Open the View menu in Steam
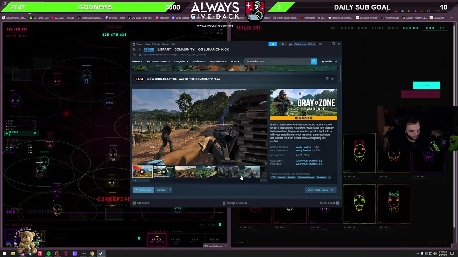 pyautogui.click(x=147, y=44)
